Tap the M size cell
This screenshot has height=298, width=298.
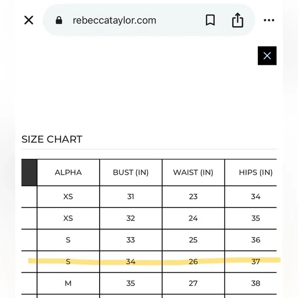point(68,284)
